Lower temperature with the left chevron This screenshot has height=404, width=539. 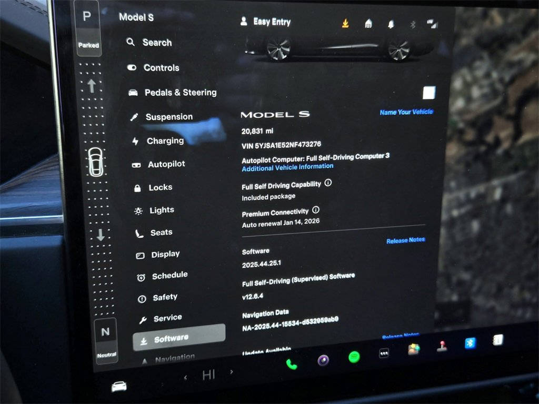coord(185,377)
